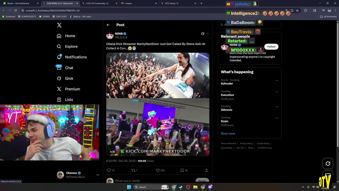This screenshot has height=191, width=339.
Task: Open Ads info footer link
Action: pos(240,148)
